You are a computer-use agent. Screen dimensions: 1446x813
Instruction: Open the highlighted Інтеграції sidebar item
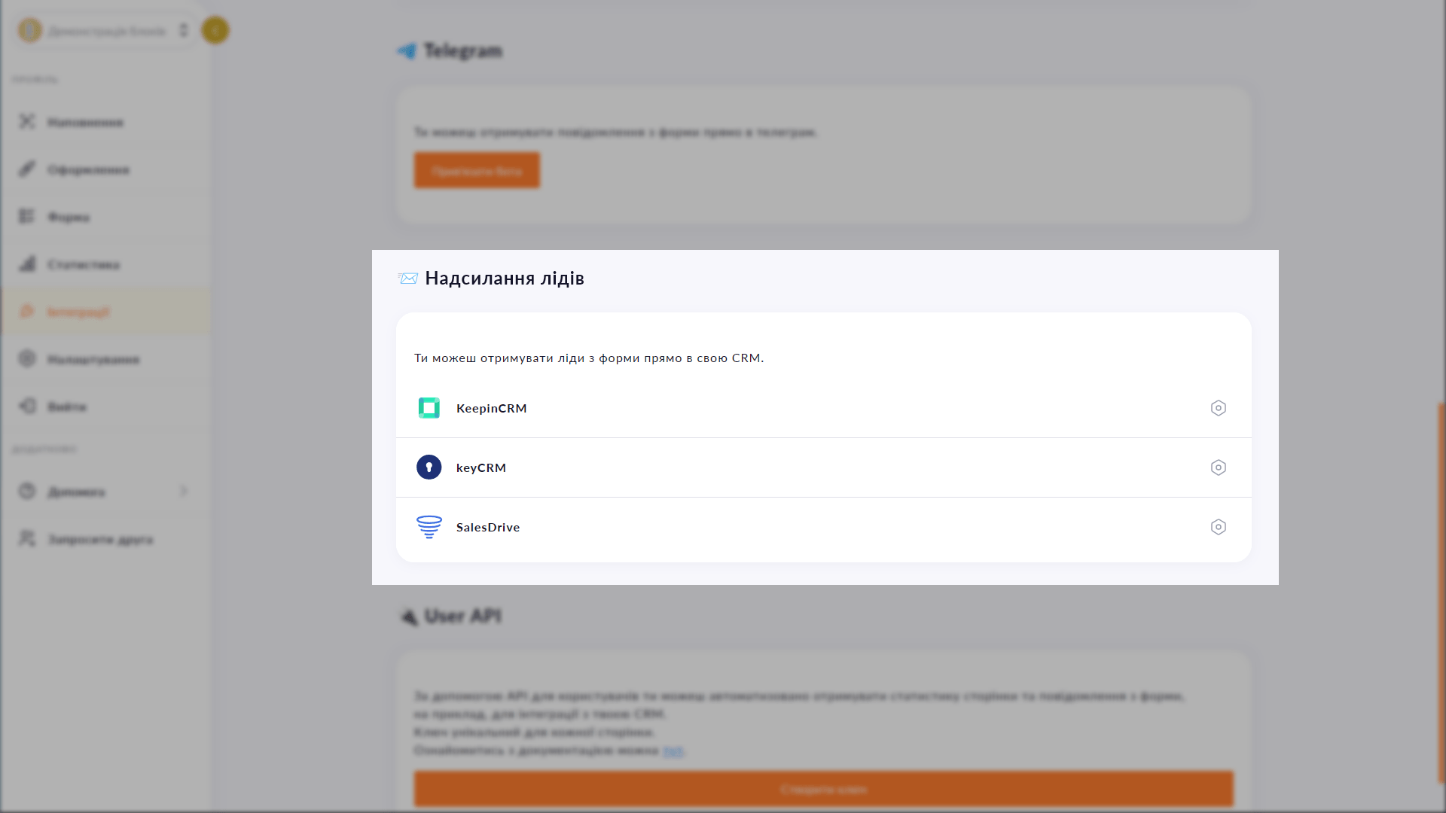tap(105, 312)
